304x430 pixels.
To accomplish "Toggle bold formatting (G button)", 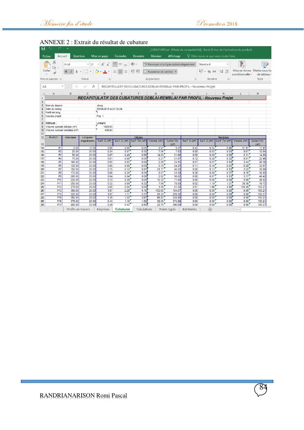I will click(x=67, y=71).
